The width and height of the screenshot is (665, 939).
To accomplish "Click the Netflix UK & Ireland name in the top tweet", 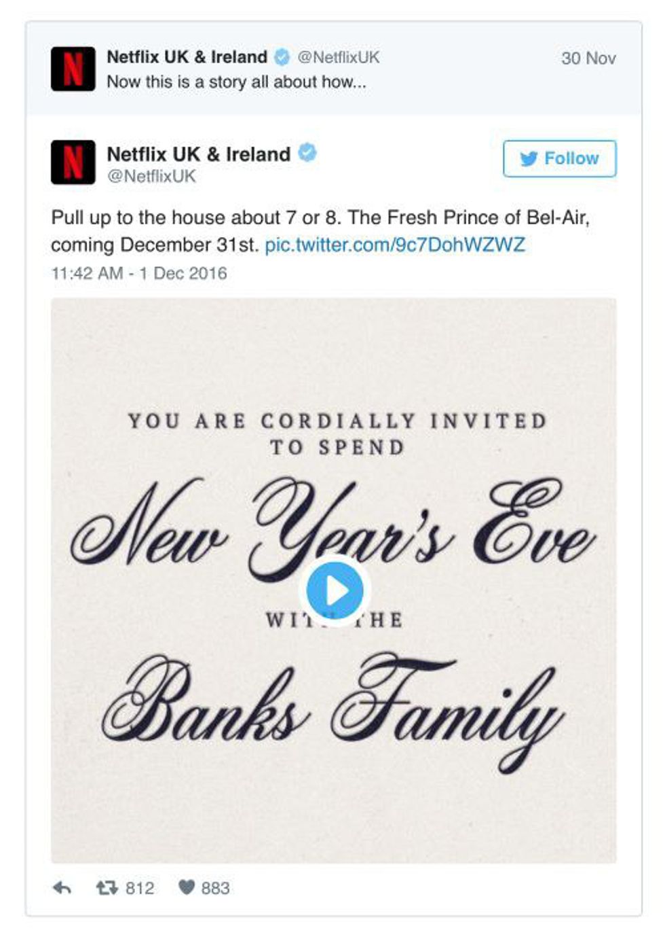I will point(187,57).
